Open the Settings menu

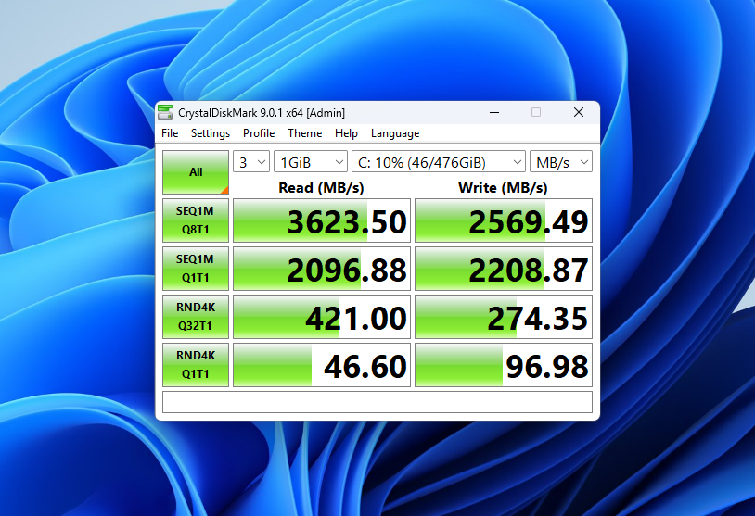point(211,133)
